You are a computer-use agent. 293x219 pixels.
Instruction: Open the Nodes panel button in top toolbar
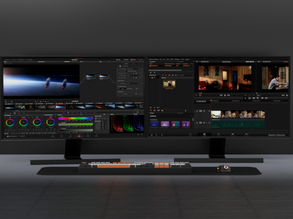click(126, 59)
